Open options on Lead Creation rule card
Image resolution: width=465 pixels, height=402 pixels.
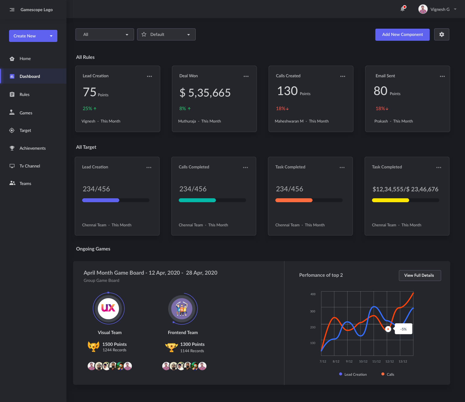click(x=149, y=76)
